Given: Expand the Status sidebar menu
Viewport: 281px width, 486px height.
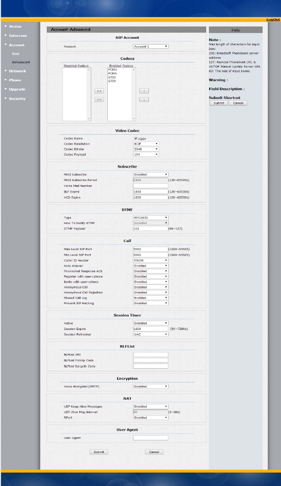Looking at the screenshot, I should (15, 26).
